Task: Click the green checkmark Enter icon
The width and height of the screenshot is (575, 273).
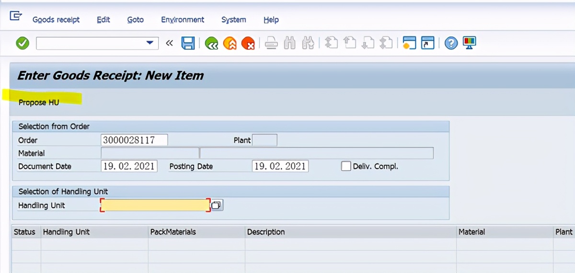Action: coord(23,44)
